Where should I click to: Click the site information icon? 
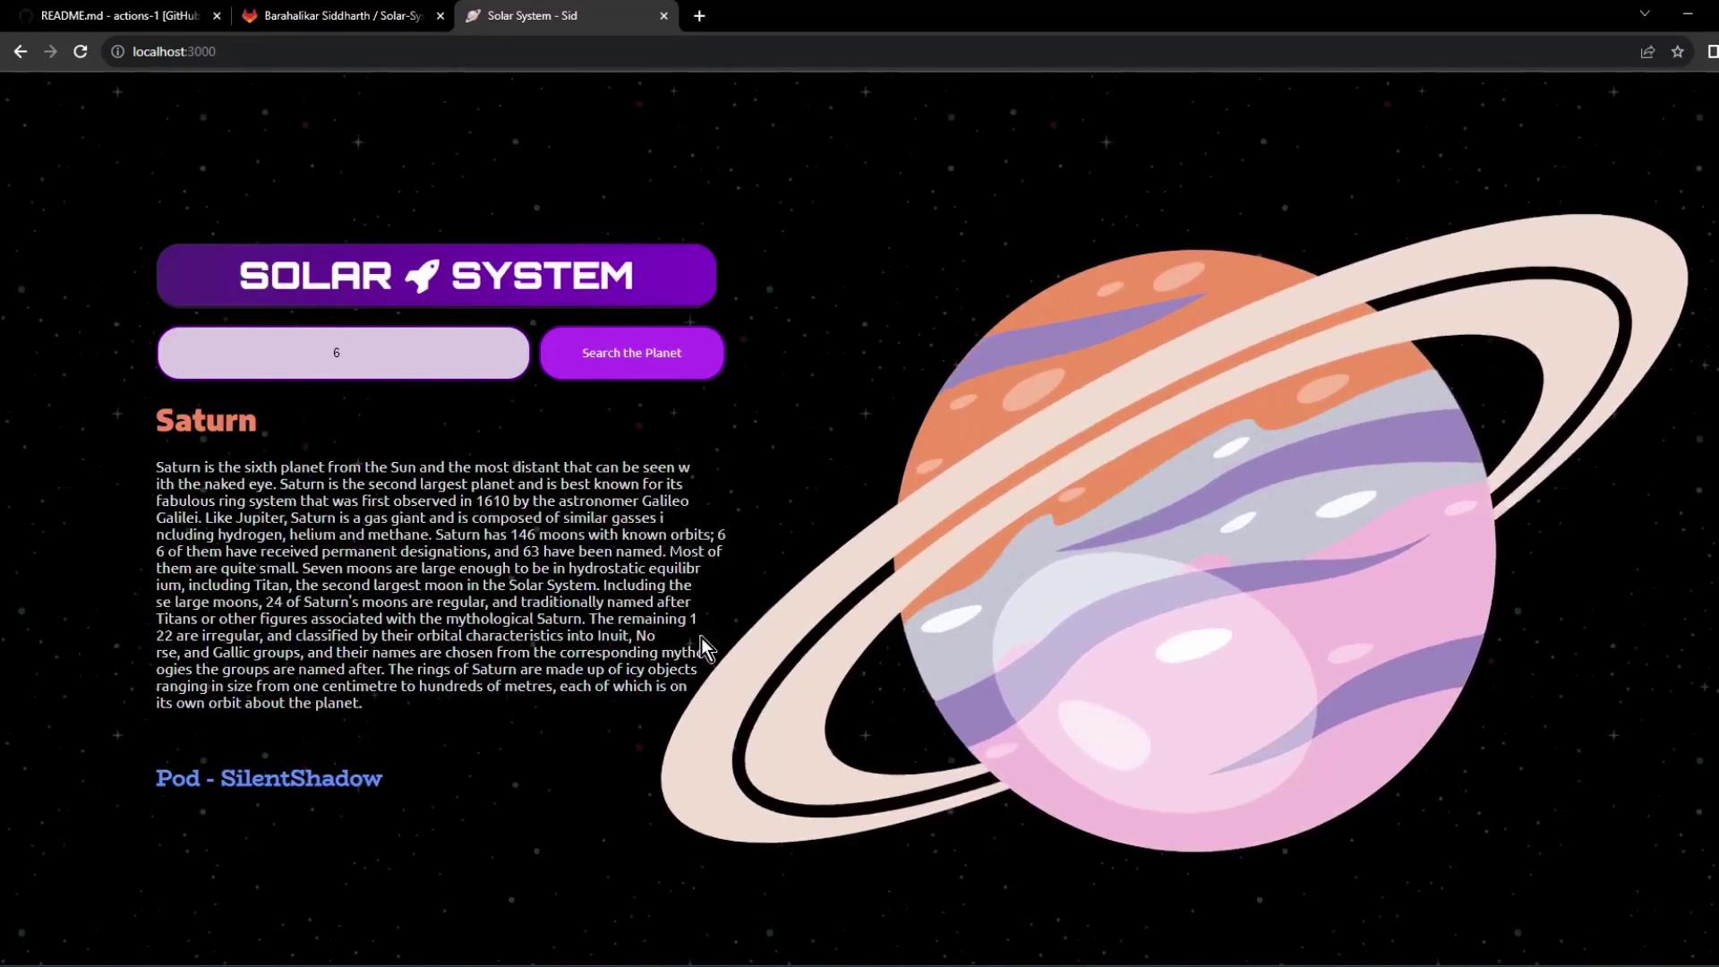click(x=117, y=52)
